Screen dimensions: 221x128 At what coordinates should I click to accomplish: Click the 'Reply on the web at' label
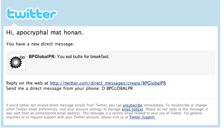(x=27, y=83)
